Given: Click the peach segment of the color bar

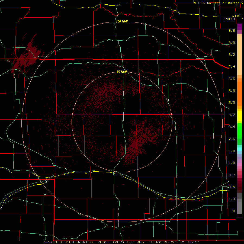Looking at the screenshot, I should tap(239, 56).
